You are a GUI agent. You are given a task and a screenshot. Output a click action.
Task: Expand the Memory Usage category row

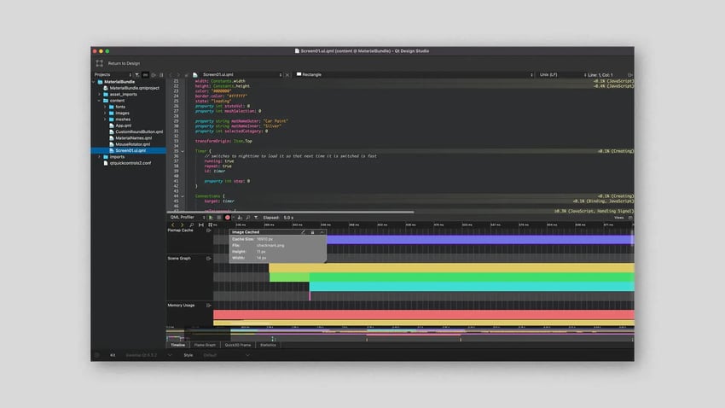208,306
